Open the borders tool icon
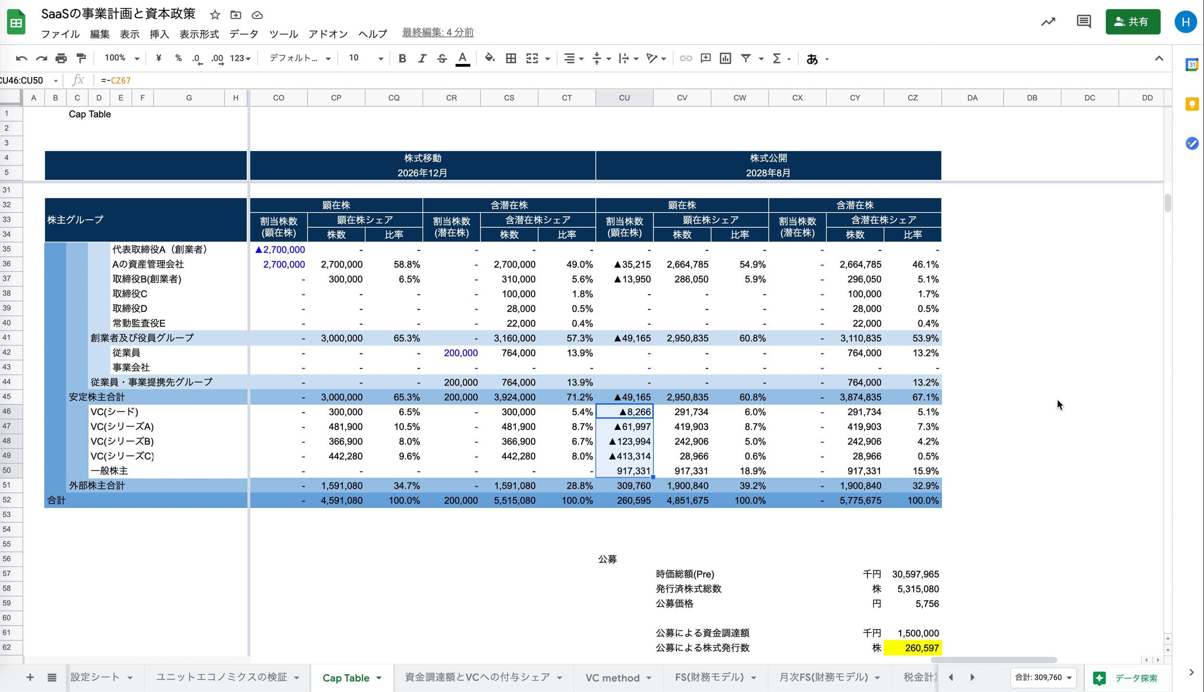This screenshot has width=1204, height=692. pyautogui.click(x=511, y=58)
